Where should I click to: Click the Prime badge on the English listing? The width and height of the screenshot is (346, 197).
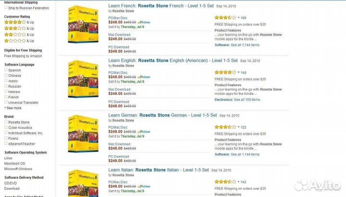(x=144, y=77)
